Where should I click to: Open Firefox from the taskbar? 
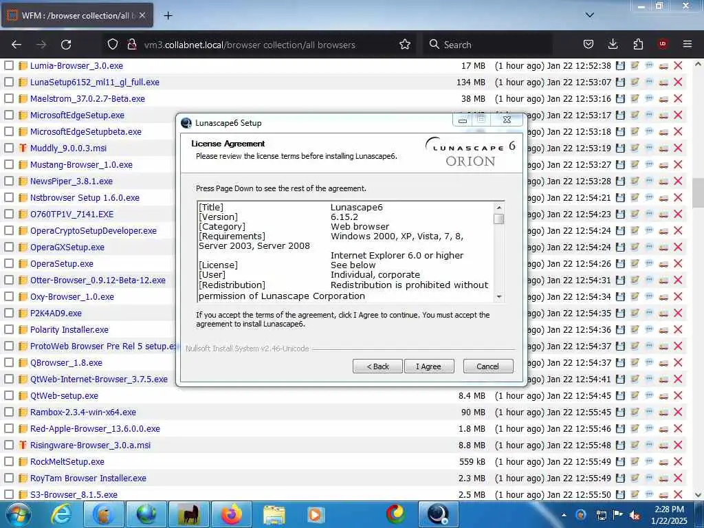pos(231,514)
